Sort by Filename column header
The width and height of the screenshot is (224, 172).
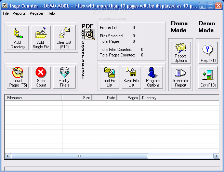[34, 98]
